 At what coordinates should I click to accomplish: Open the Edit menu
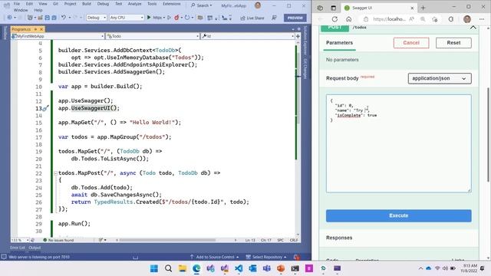(x=29, y=4)
